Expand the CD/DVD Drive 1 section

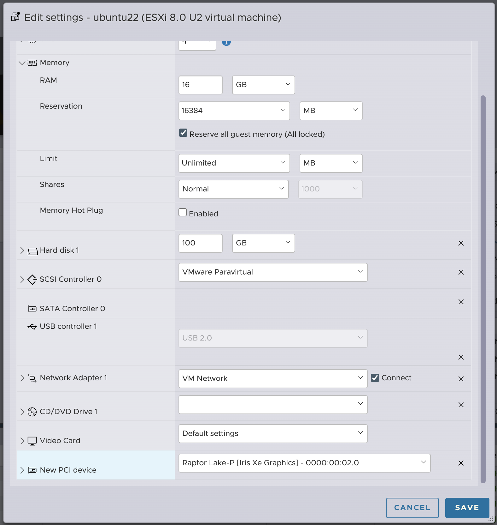tap(22, 412)
